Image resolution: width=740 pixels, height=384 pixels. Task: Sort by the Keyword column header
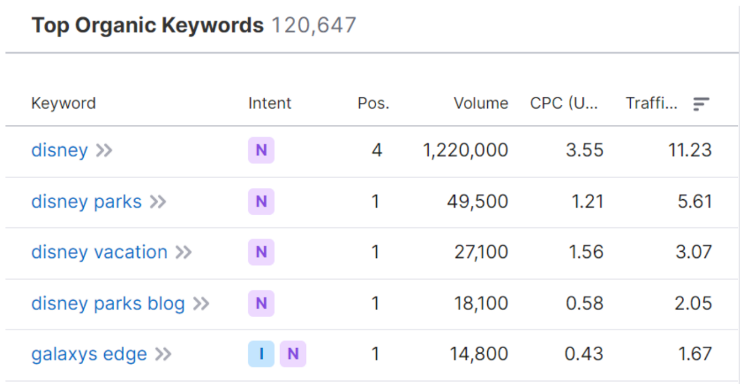(x=64, y=104)
